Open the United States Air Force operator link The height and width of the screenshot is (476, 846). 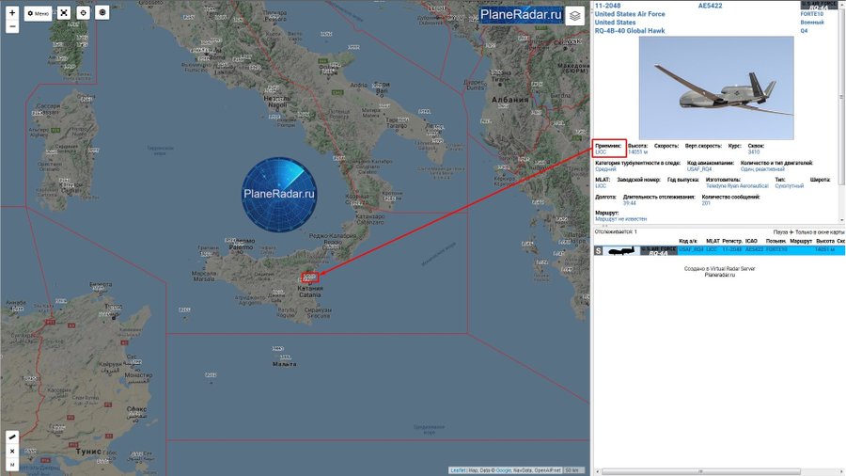click(x=630, y=14)
